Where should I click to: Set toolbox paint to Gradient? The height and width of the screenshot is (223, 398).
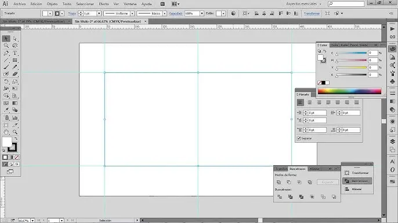11,157
